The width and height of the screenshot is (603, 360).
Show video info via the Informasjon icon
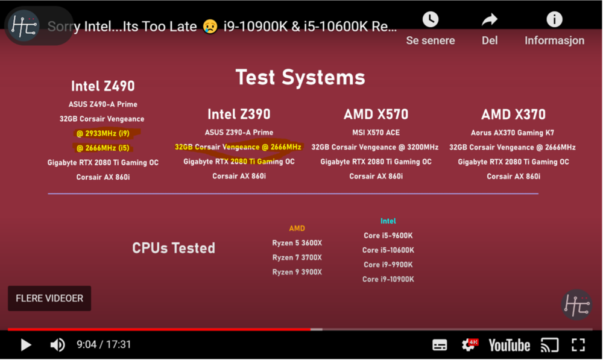click(554, 19)
